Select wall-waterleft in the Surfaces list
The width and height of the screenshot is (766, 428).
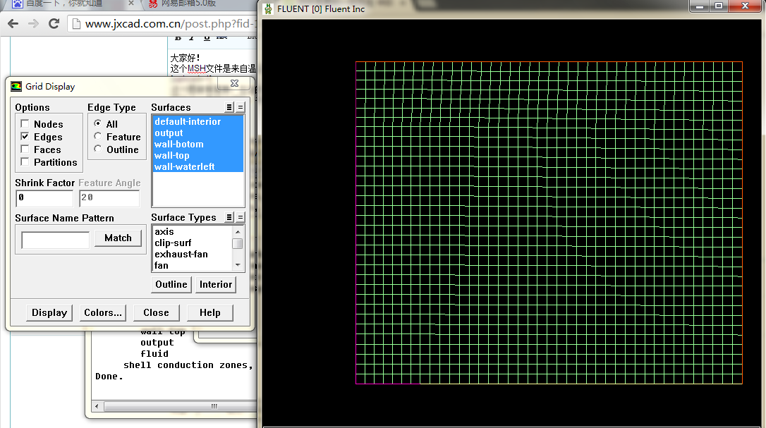click(185, 167)
